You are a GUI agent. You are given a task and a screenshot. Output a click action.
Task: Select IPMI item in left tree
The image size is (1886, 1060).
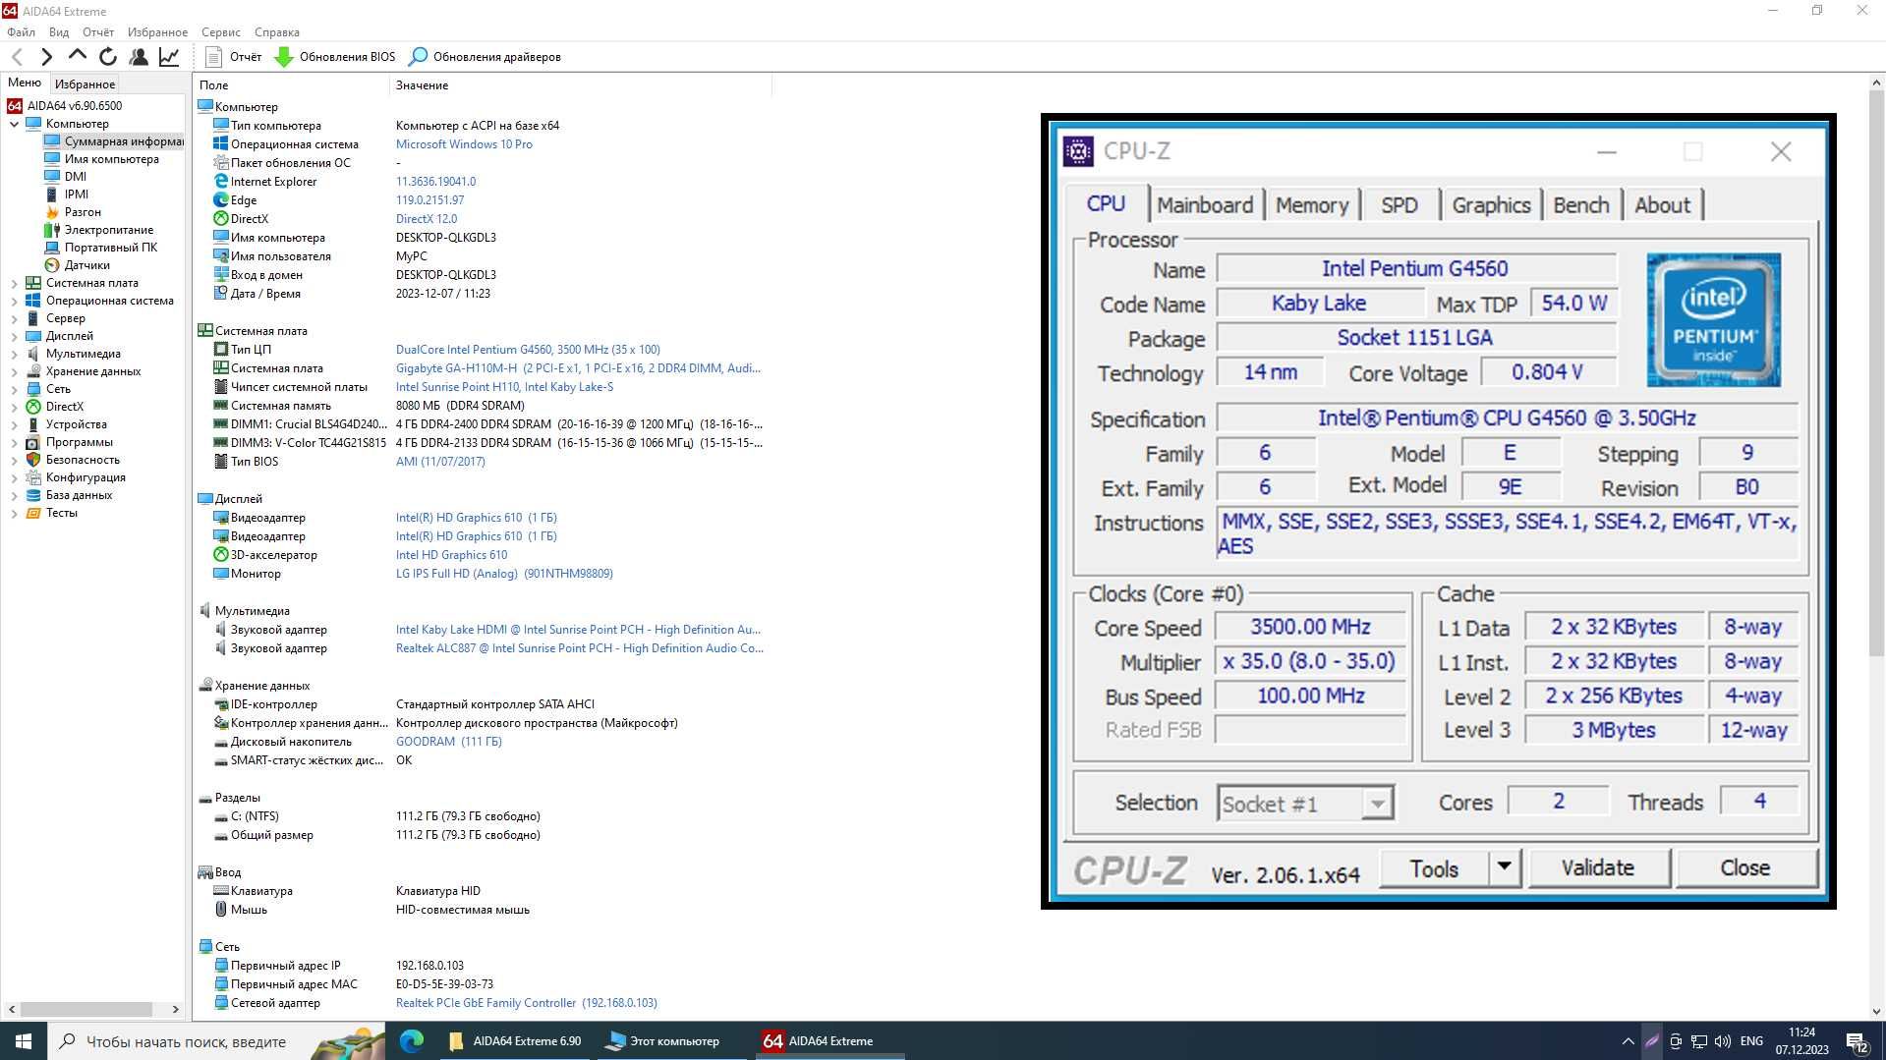[76, 195]
